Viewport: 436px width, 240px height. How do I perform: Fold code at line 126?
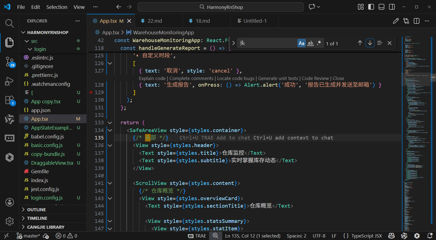(x=110, y=63)
